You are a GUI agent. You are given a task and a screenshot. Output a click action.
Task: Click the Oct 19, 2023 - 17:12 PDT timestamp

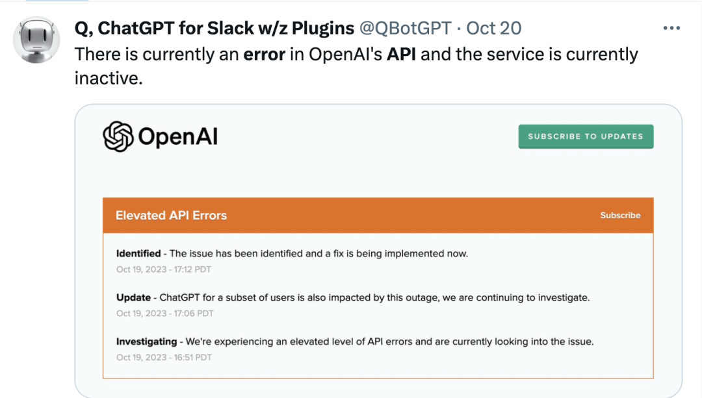click(163, 269)
